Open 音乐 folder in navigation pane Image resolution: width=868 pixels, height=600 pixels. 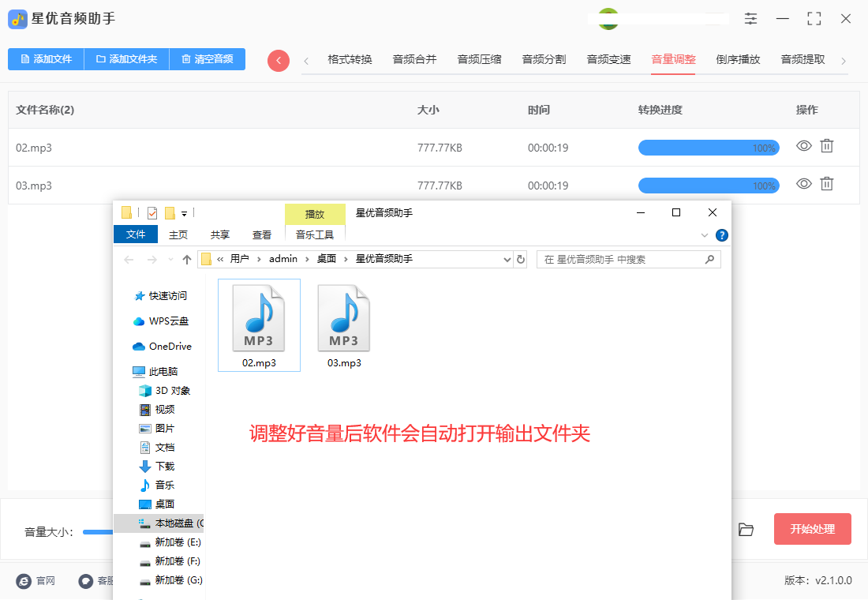[164, 486]
